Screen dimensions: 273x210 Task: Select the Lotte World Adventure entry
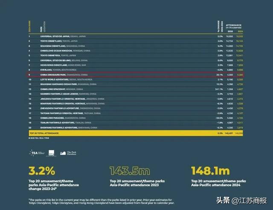[x=67, y=80]
